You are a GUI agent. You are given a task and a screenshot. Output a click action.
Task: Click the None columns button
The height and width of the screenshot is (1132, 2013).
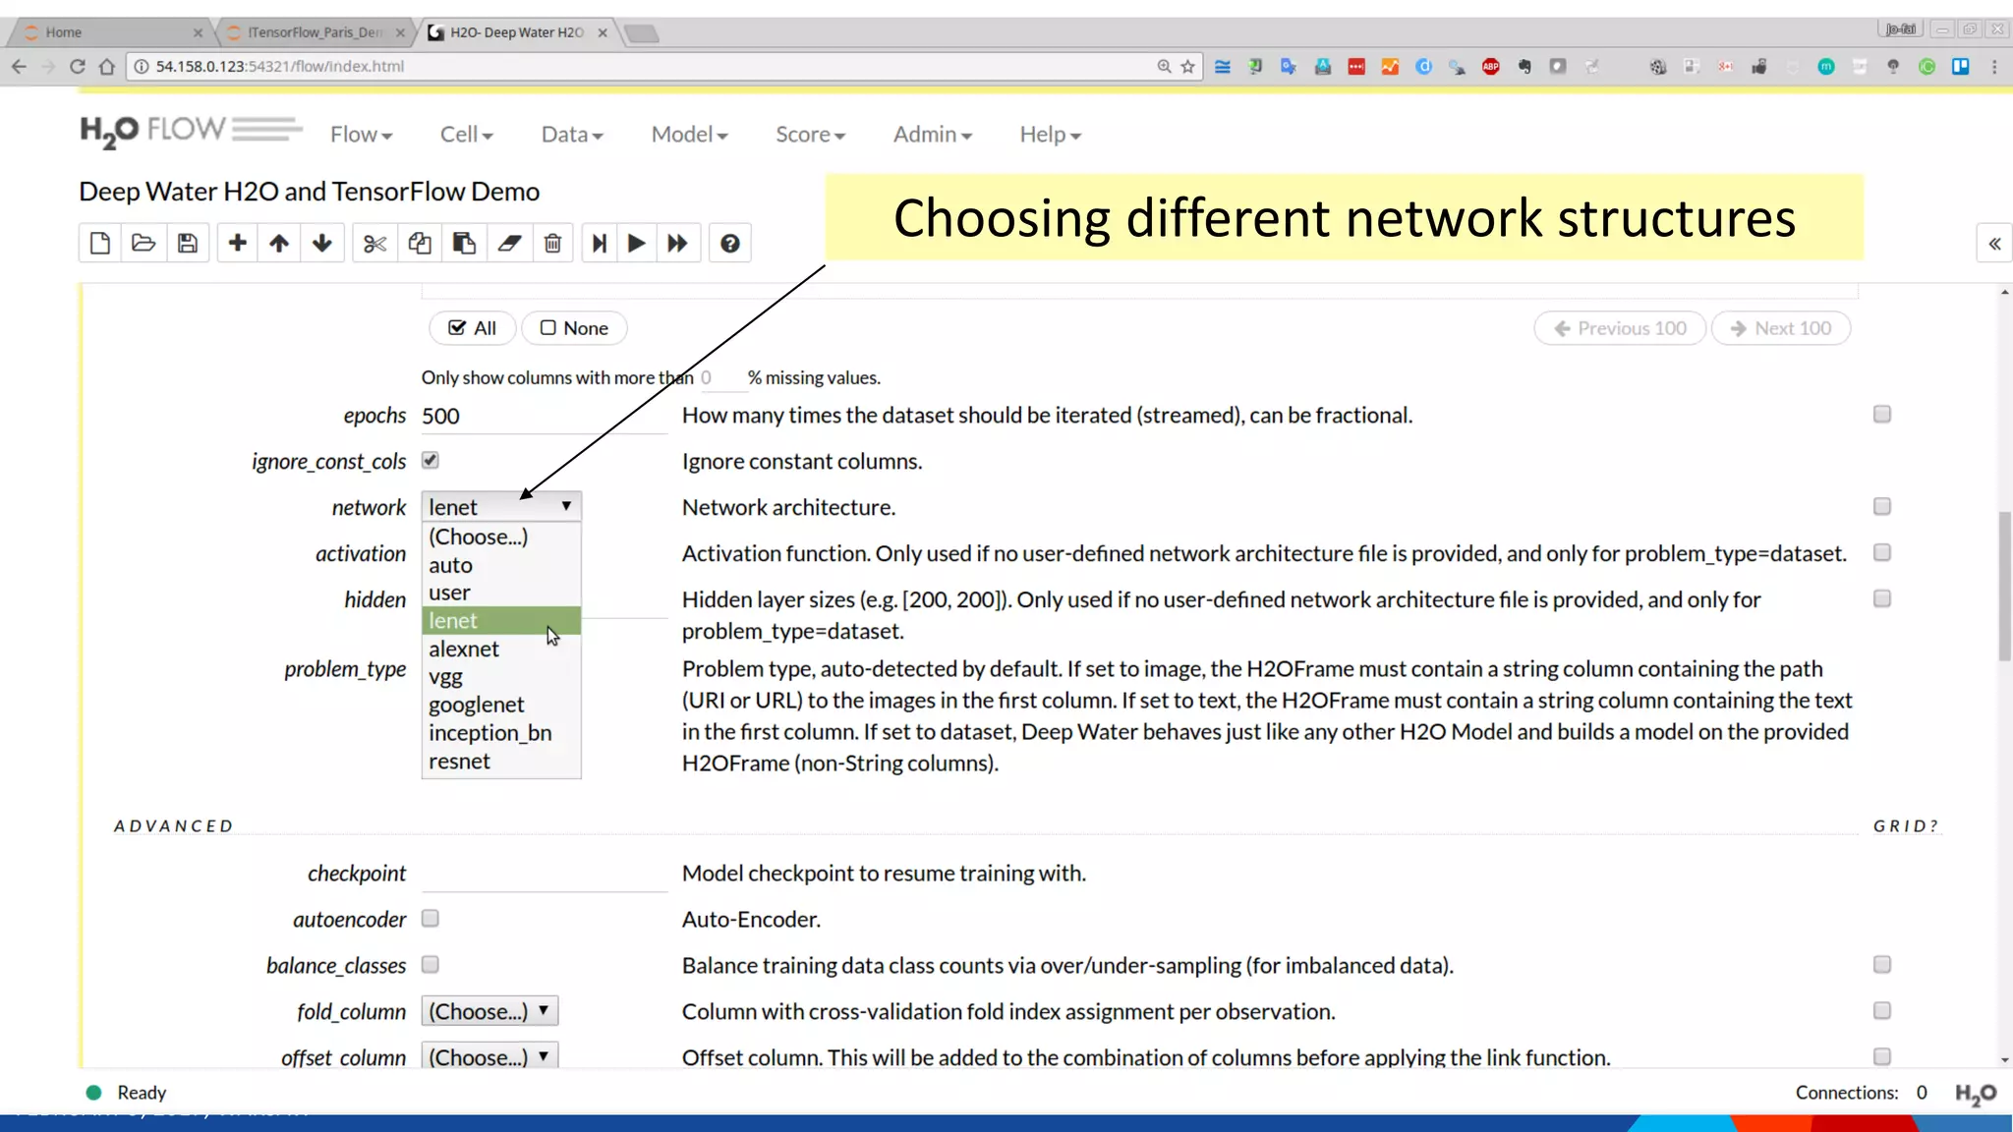click(x=574, y=328)
